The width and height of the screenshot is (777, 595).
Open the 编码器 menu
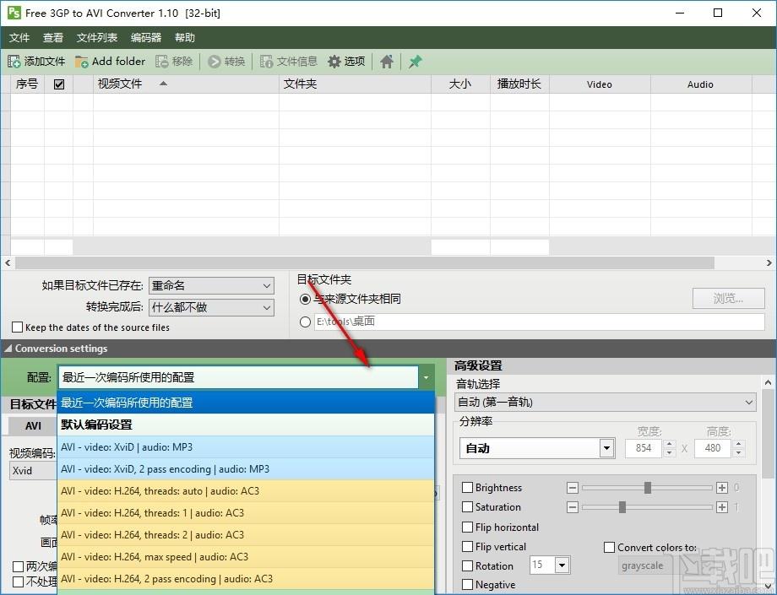146,38
